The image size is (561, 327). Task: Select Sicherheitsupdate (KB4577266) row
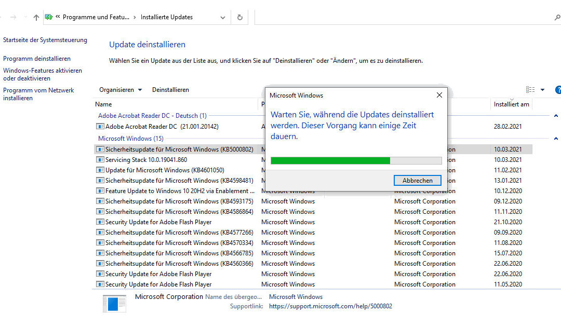coord(313,233)
